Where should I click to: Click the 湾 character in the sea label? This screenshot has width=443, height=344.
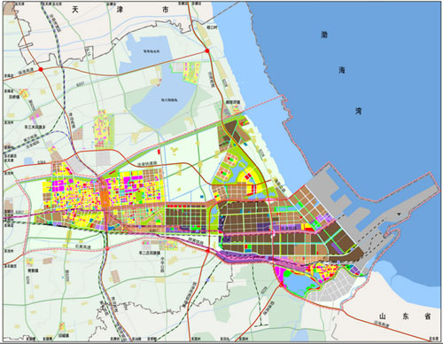359,111
